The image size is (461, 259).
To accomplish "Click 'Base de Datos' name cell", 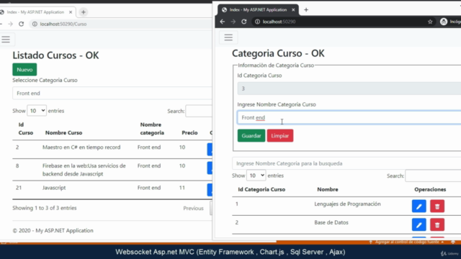I will 331,222.
